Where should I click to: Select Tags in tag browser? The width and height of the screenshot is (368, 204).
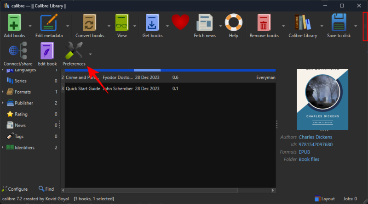click(x=19, y=137)
